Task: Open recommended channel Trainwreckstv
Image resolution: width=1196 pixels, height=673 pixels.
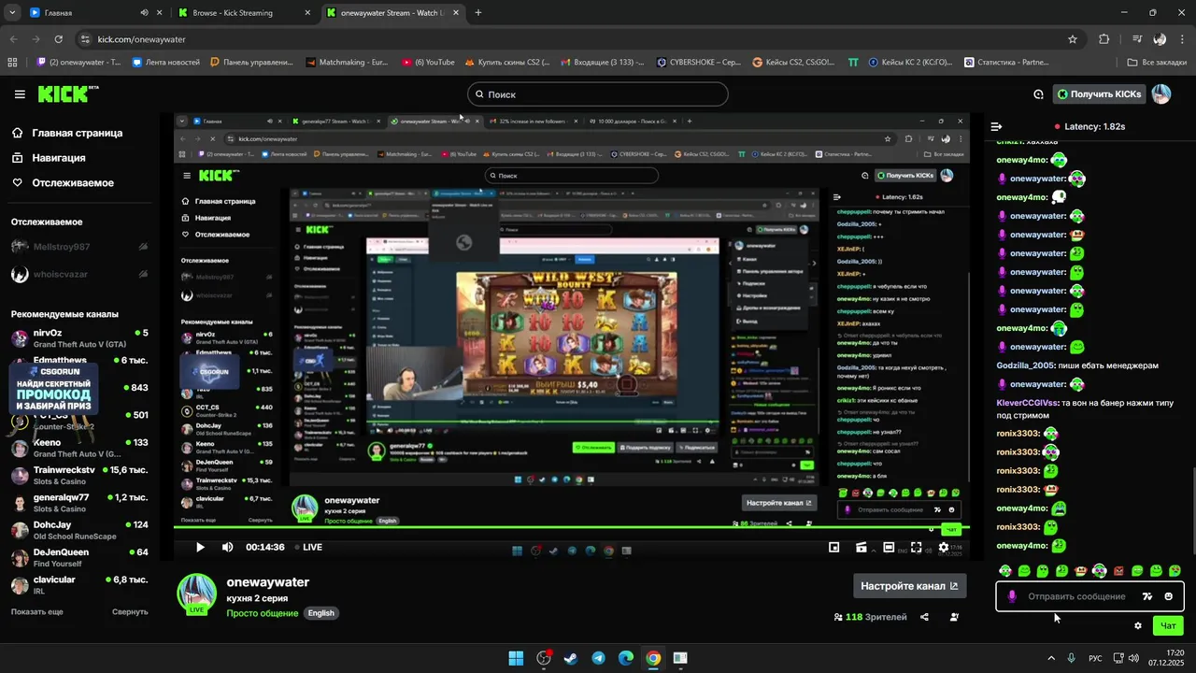Action: [79, 475]
